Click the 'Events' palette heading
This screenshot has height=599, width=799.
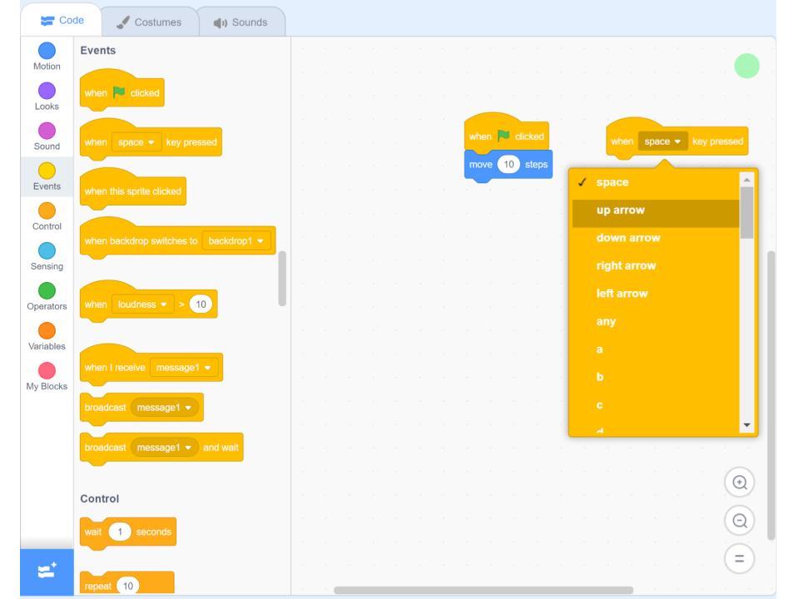(98, 51)
